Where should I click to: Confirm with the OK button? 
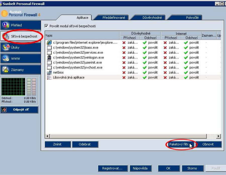[x=169, y=168]
